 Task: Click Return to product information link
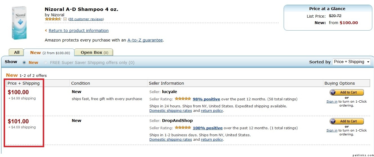(79, 31)
